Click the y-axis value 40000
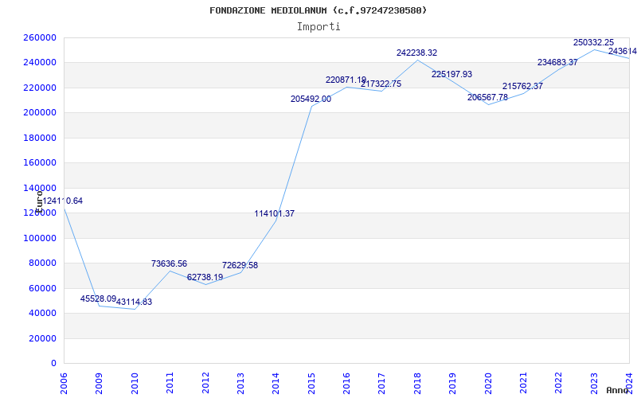Image resolution: width=637 pixels, height=398 pixels. (45, 313)
